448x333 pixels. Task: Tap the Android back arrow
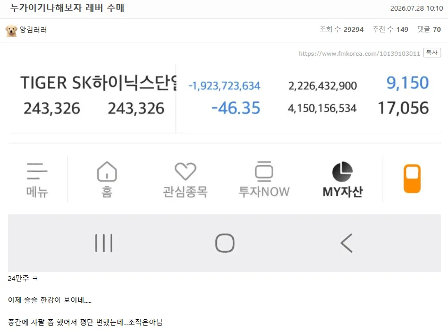coord(346,243)
